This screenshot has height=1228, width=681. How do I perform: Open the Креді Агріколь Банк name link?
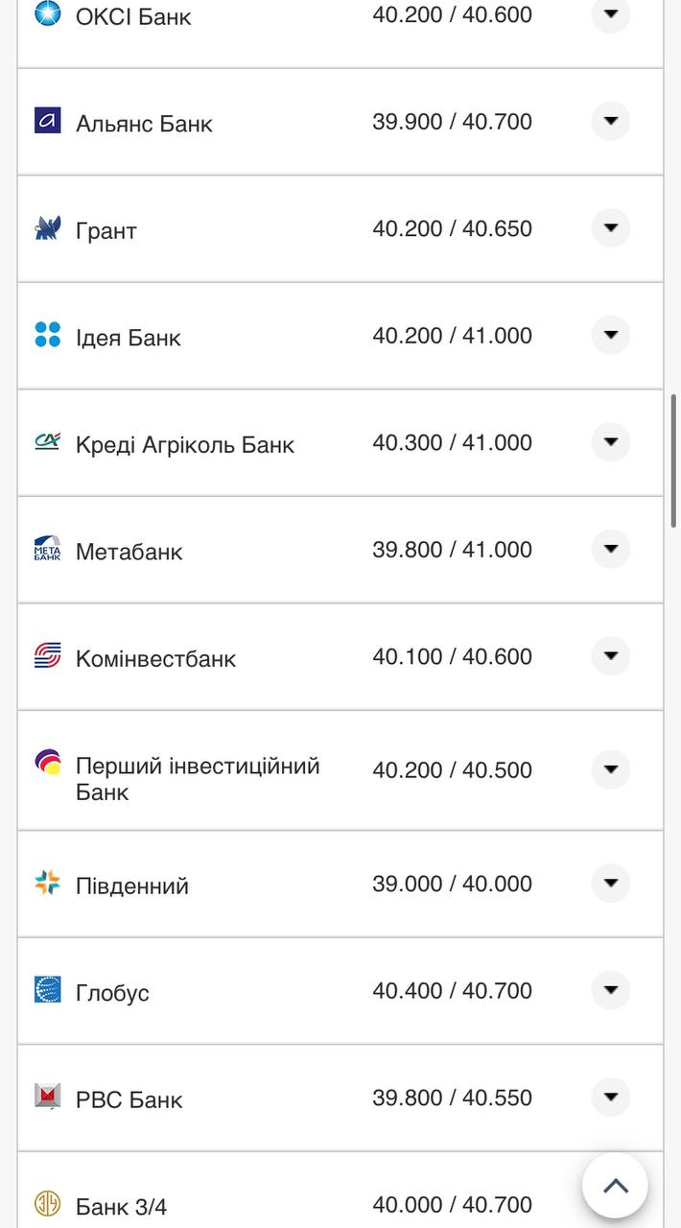[185, 445]
